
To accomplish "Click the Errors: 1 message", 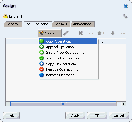I will pyautogui.click(x=16, y=16).
